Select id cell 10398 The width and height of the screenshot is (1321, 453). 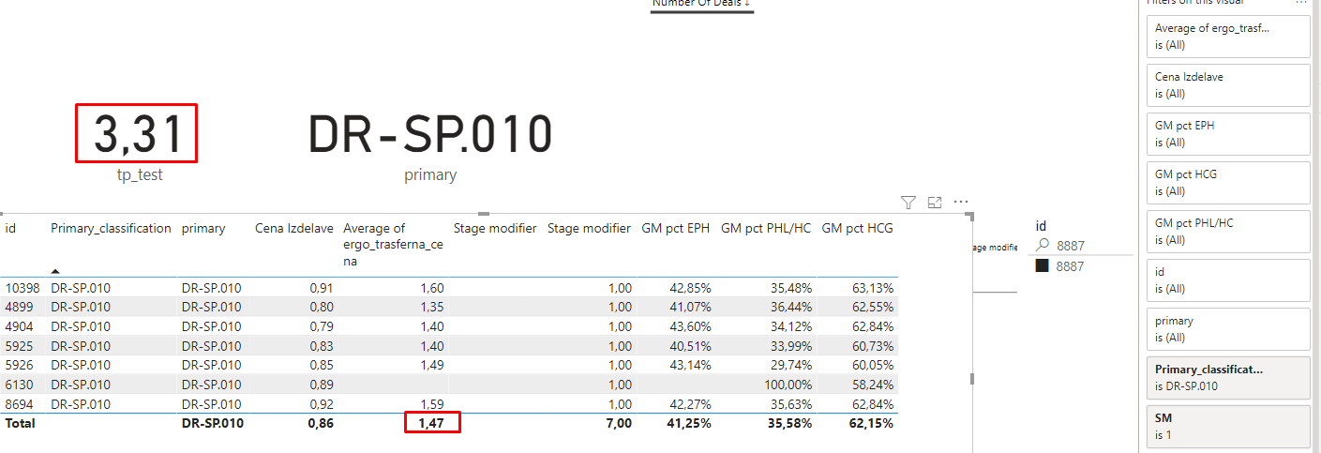[22, 288]
